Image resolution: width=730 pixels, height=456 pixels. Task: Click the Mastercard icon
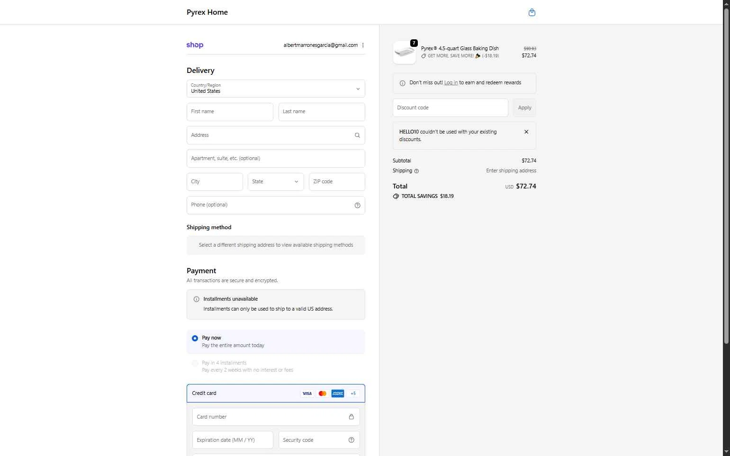[x=323, y=393]
